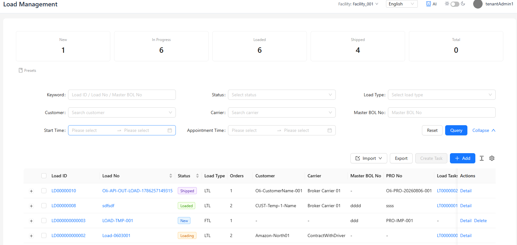Click Start Time begin date field
Image resolution: width=517 pixels, height=245 pixels.
coord(92,130)
